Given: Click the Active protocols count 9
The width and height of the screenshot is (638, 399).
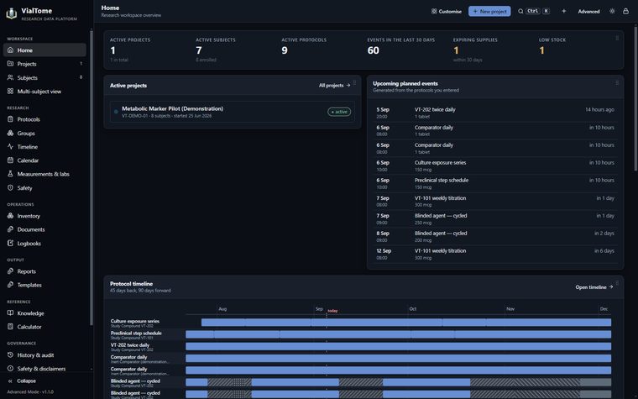Looking at the screenshot, I should 285,50.
